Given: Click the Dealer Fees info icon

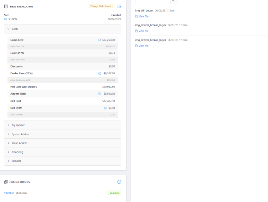Looking at the screenshot, I should coord(99,74).
